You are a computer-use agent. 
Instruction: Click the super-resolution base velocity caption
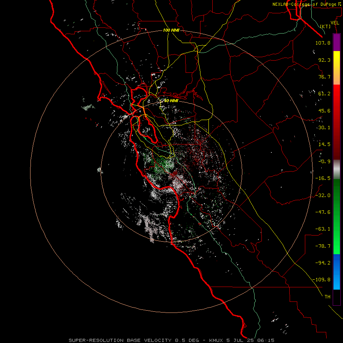point(171,340)
